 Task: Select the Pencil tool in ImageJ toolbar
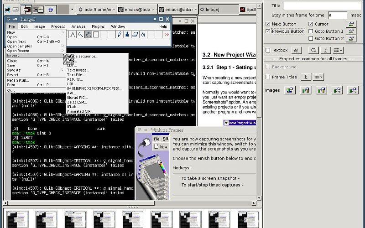[x=120, y=35]
